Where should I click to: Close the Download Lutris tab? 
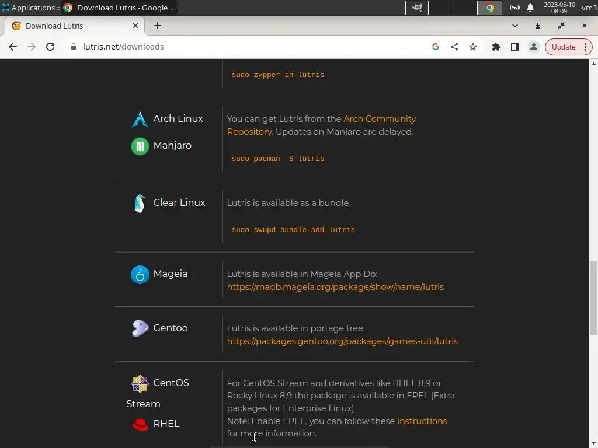click(135, 26)
